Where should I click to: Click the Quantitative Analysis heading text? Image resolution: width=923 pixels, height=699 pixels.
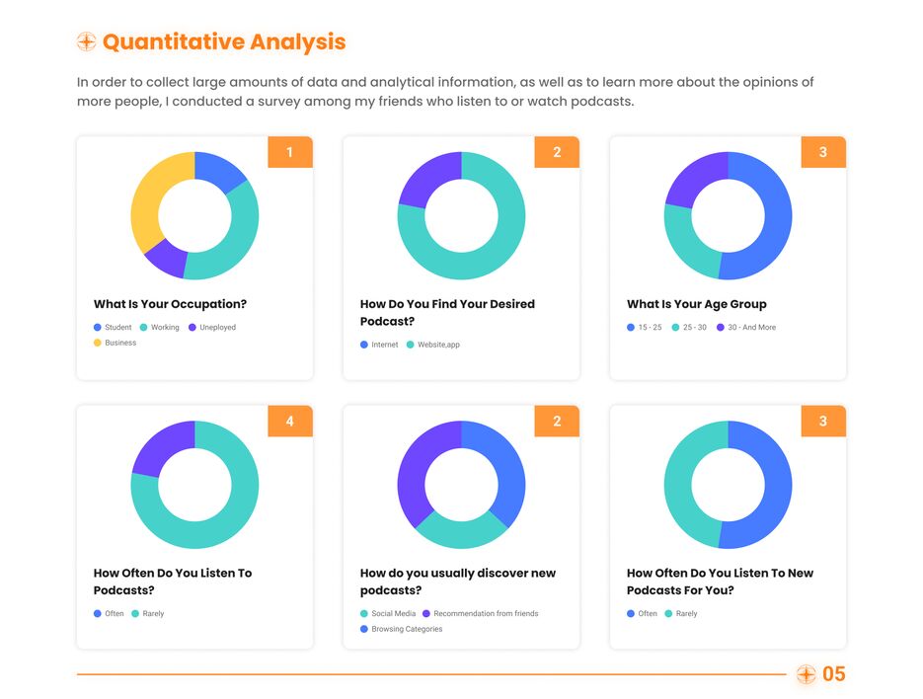tap(224, 41)
